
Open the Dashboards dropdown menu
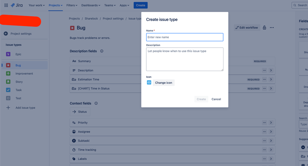click(x=91, y=5)
